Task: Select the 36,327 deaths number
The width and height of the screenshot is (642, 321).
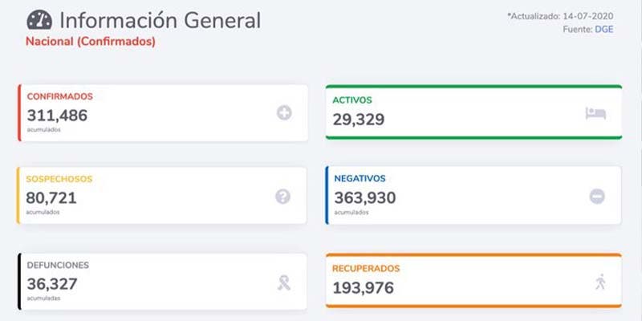Action: pos(52,283)
